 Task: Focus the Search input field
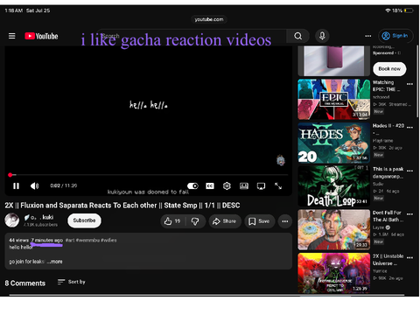[x=192, y=36]
